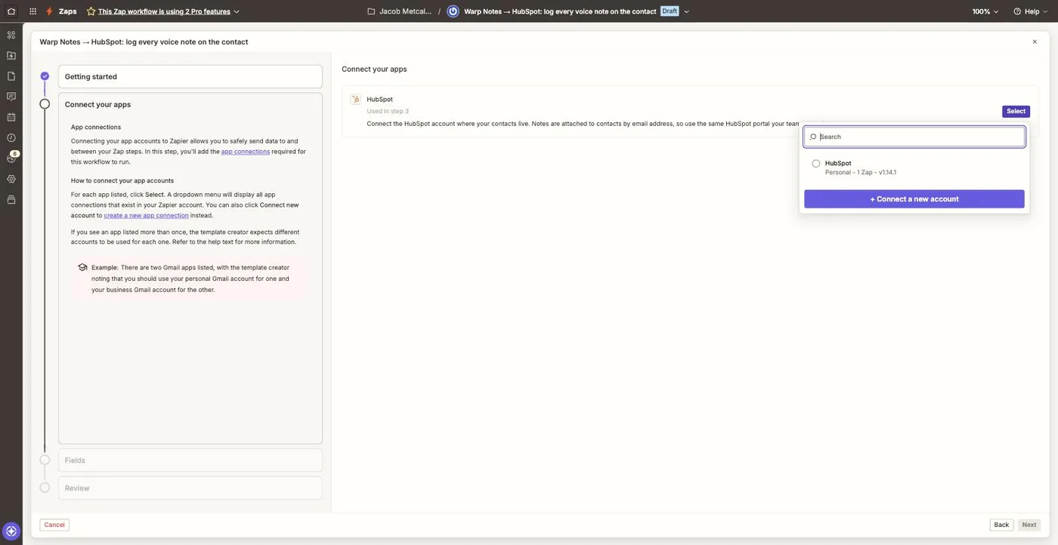Close the template setup dialog

tap(1035, 42)
